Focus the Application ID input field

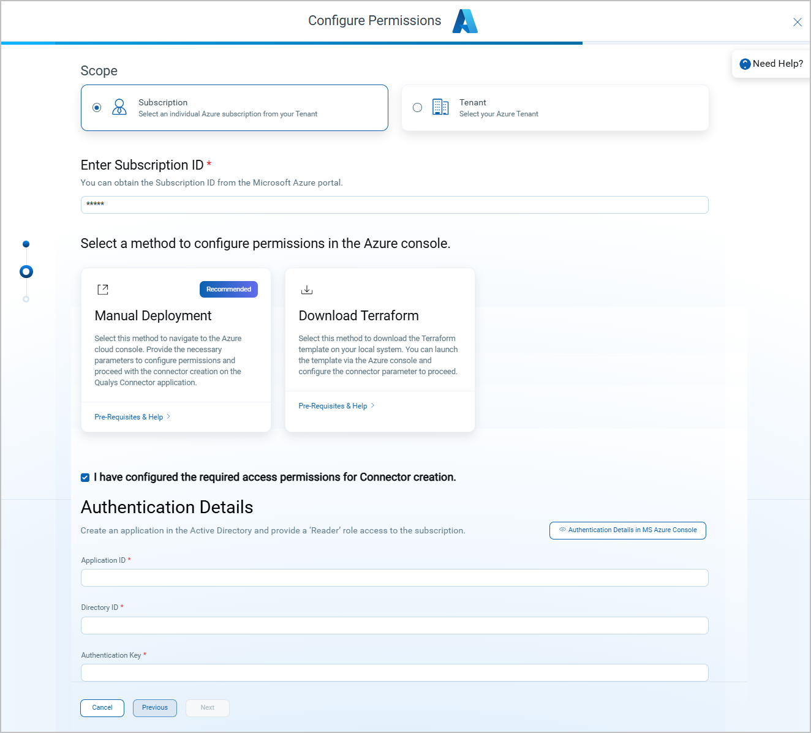click(x=394, y=577)
